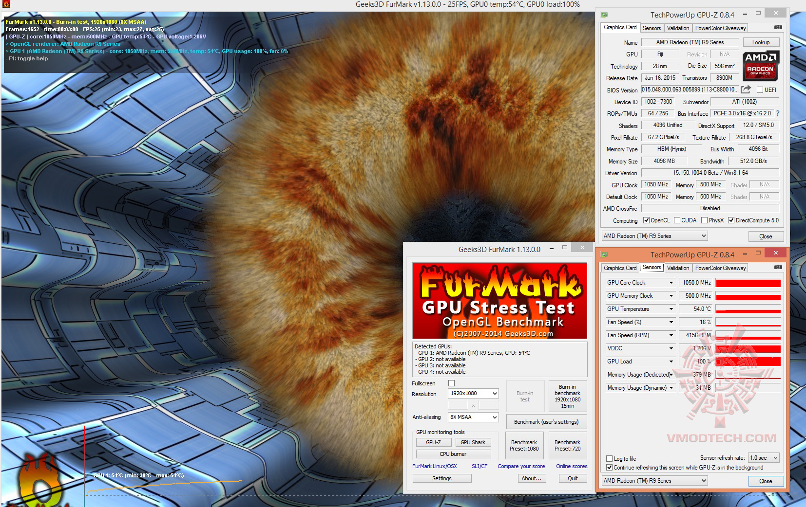Open the SLI/CF link

(480, 466)
